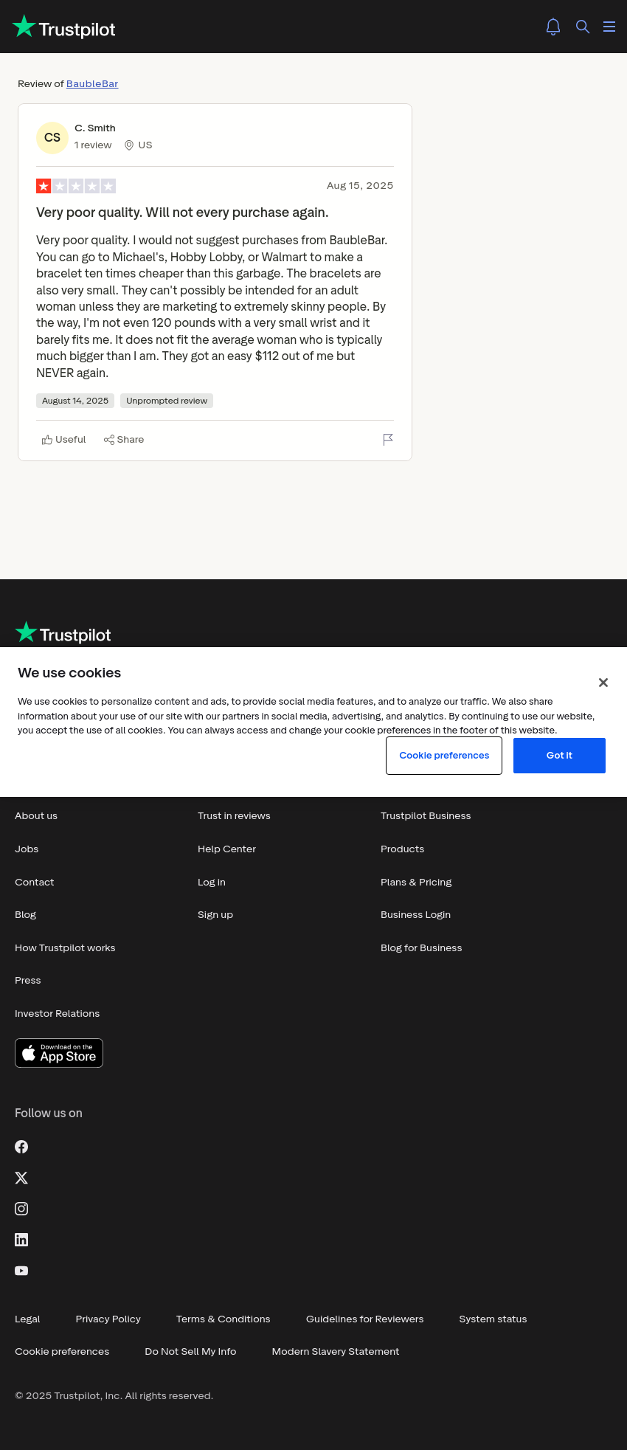Open Do Not Sell My Info link

point(190,1351)
